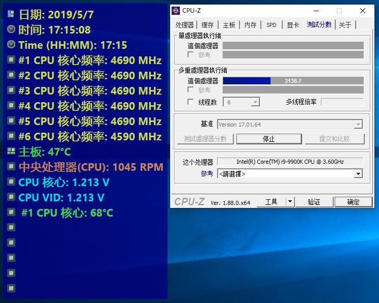Click the chip icon beside 中央处理器(CPU) RPM

pos(11,166)
